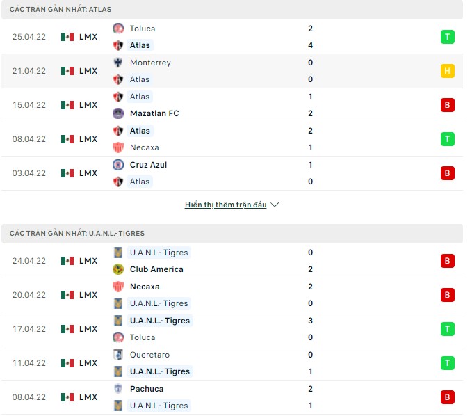Click the Pachuca team crest

click(118, 389)
